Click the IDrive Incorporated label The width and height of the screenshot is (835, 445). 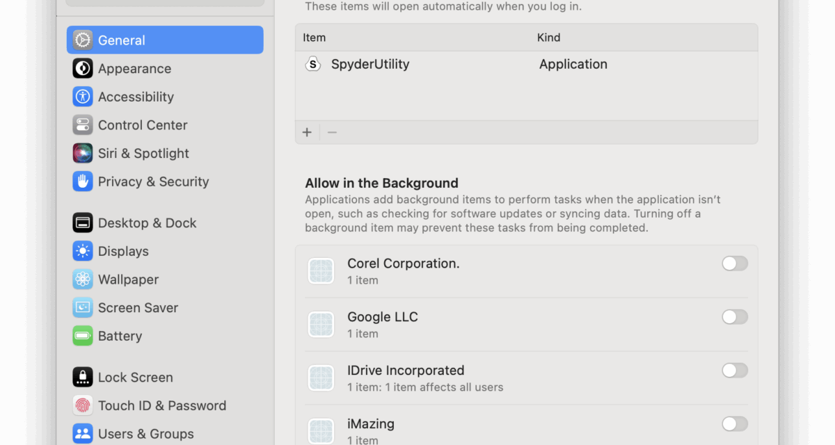[x=406, y=371]
